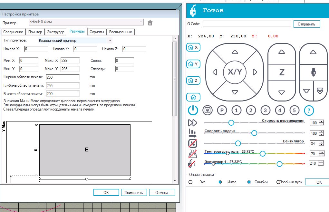Screen dimensions: 329x212
Task: Move X left arrow in X/Y pad
Action: (x=215, y=72)
